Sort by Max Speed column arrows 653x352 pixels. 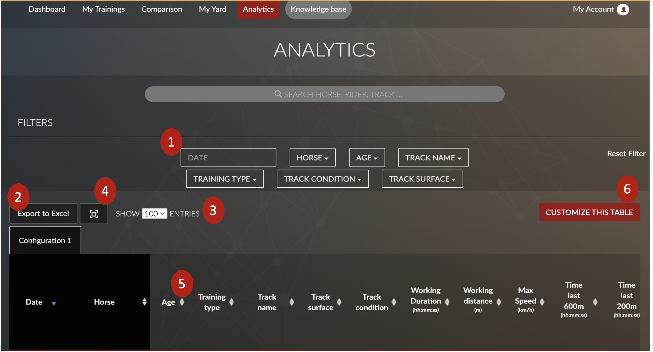(x=542, y=302)
